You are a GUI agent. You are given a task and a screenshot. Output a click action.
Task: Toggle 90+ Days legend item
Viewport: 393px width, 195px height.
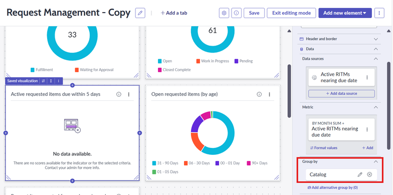tap(257, 163)
